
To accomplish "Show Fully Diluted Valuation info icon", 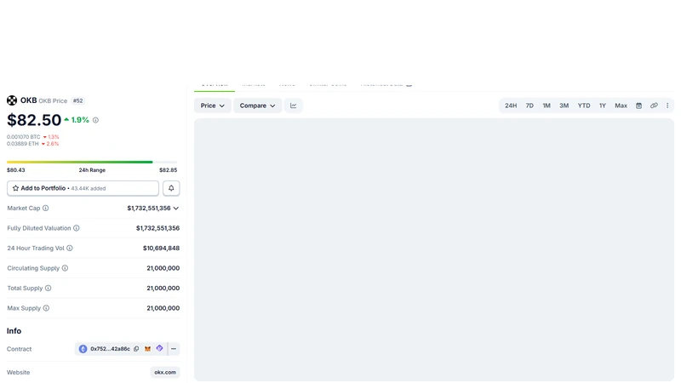I will (x=77, y=228).
